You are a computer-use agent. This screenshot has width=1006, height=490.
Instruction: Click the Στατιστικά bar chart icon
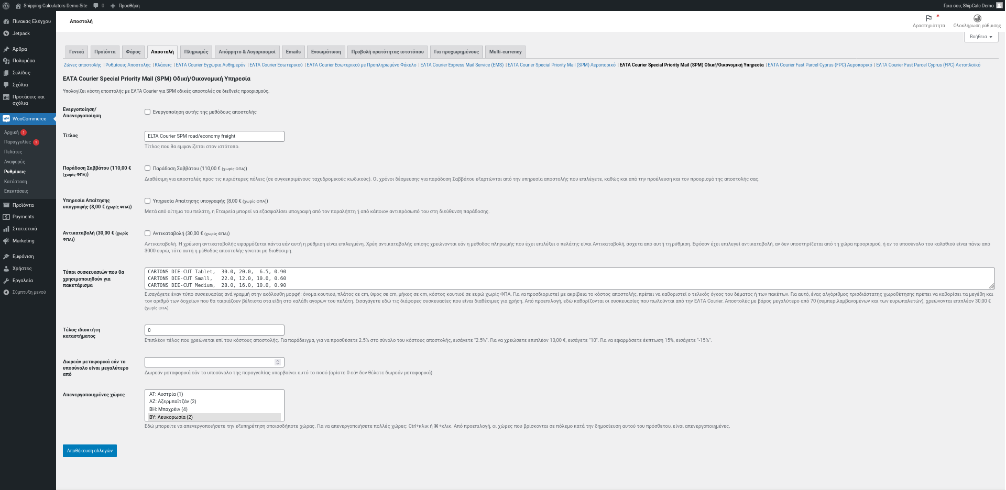point(6,229)
